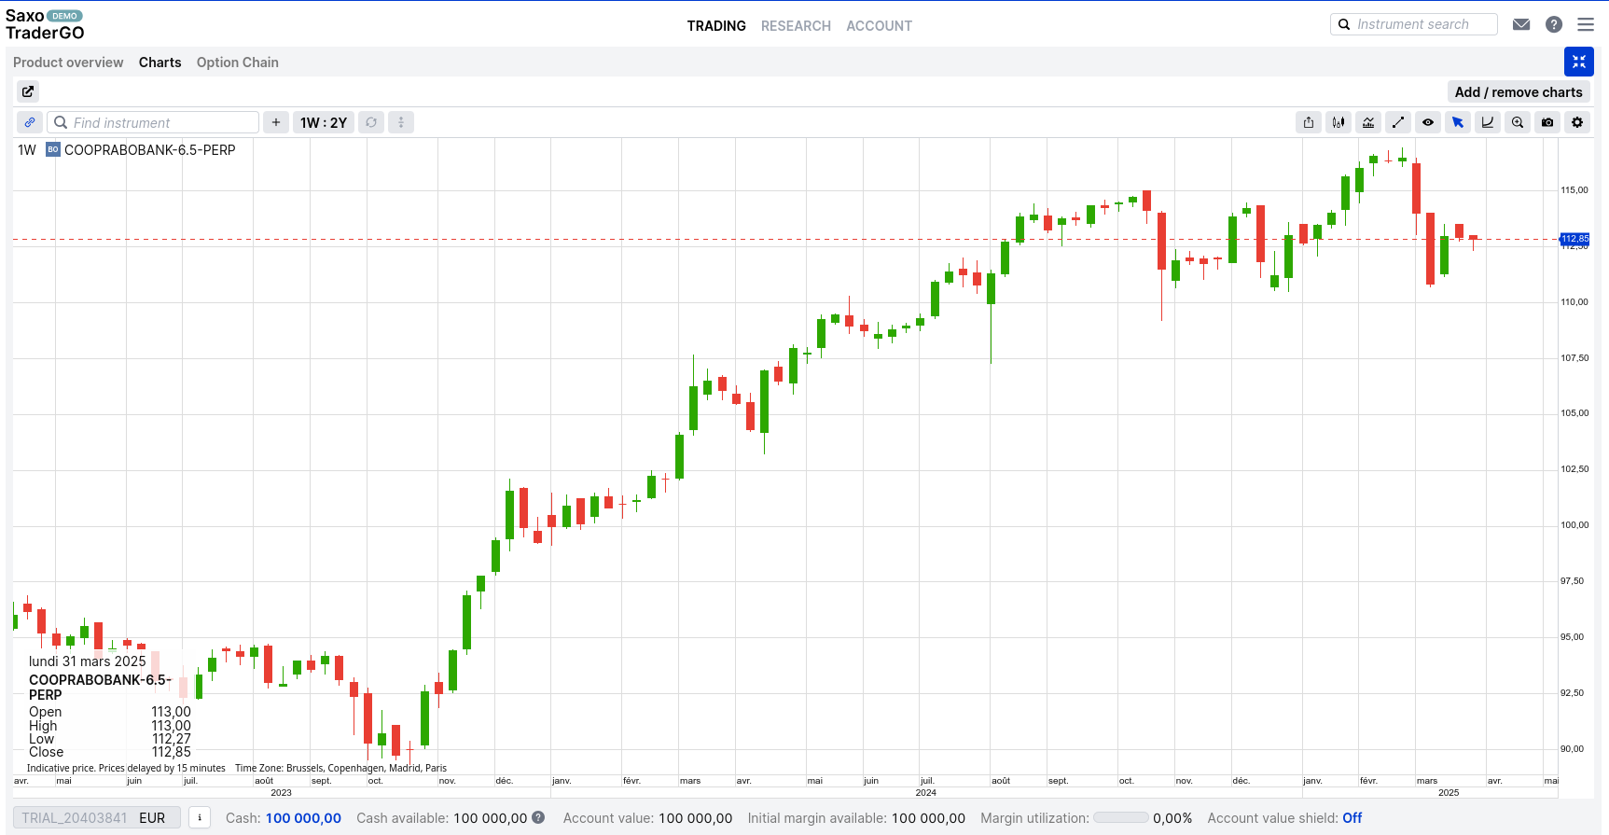Select the trend line drawing tool

point(1398,122)
